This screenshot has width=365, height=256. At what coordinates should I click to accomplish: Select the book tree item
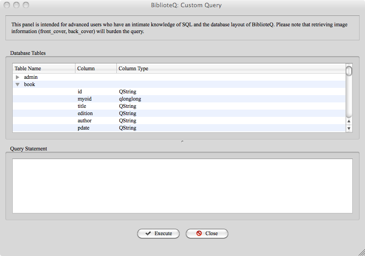[30, 84]
